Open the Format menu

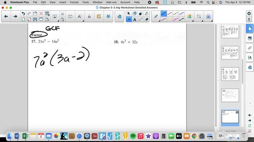74,2
